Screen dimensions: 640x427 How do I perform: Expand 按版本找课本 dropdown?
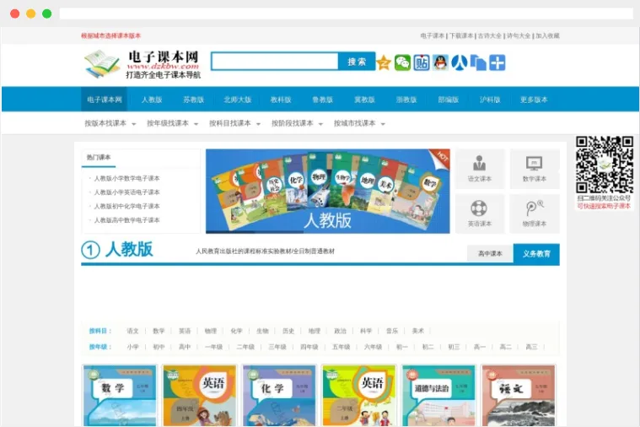(x=110, y=123)
